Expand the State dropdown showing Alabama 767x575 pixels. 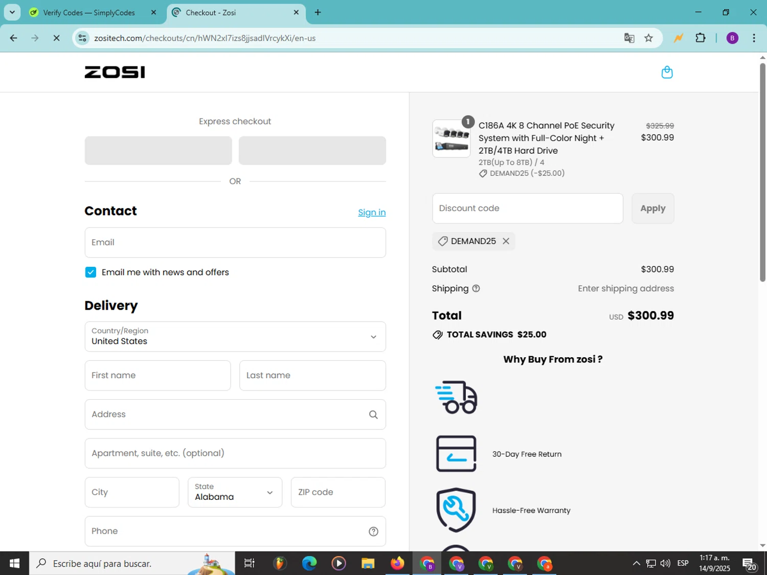[x=235, y=492]
